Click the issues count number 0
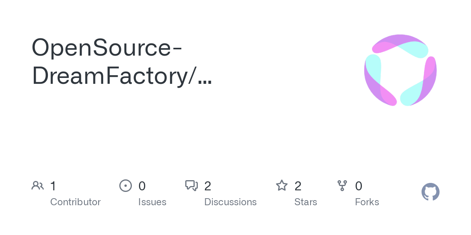Screen dimensions: 471x235 pos(142,186)
